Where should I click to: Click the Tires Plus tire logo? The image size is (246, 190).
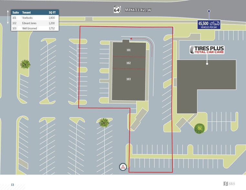[193, 50]
